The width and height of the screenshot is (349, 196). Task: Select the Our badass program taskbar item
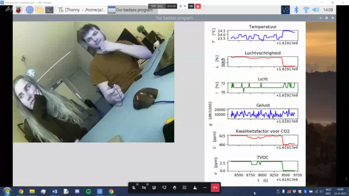(x=130, y=10)
